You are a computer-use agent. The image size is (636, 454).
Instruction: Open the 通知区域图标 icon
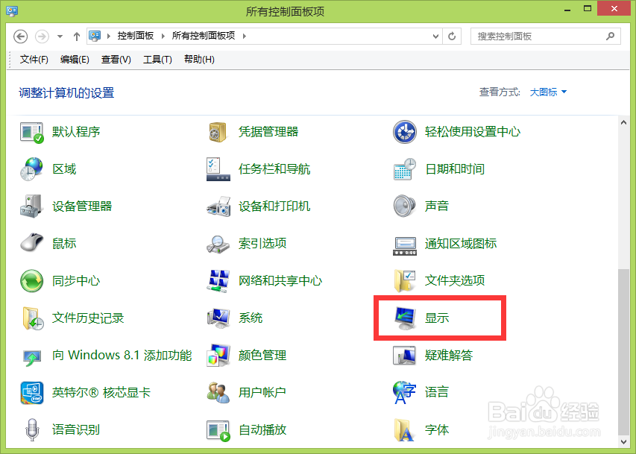point(404,246)
